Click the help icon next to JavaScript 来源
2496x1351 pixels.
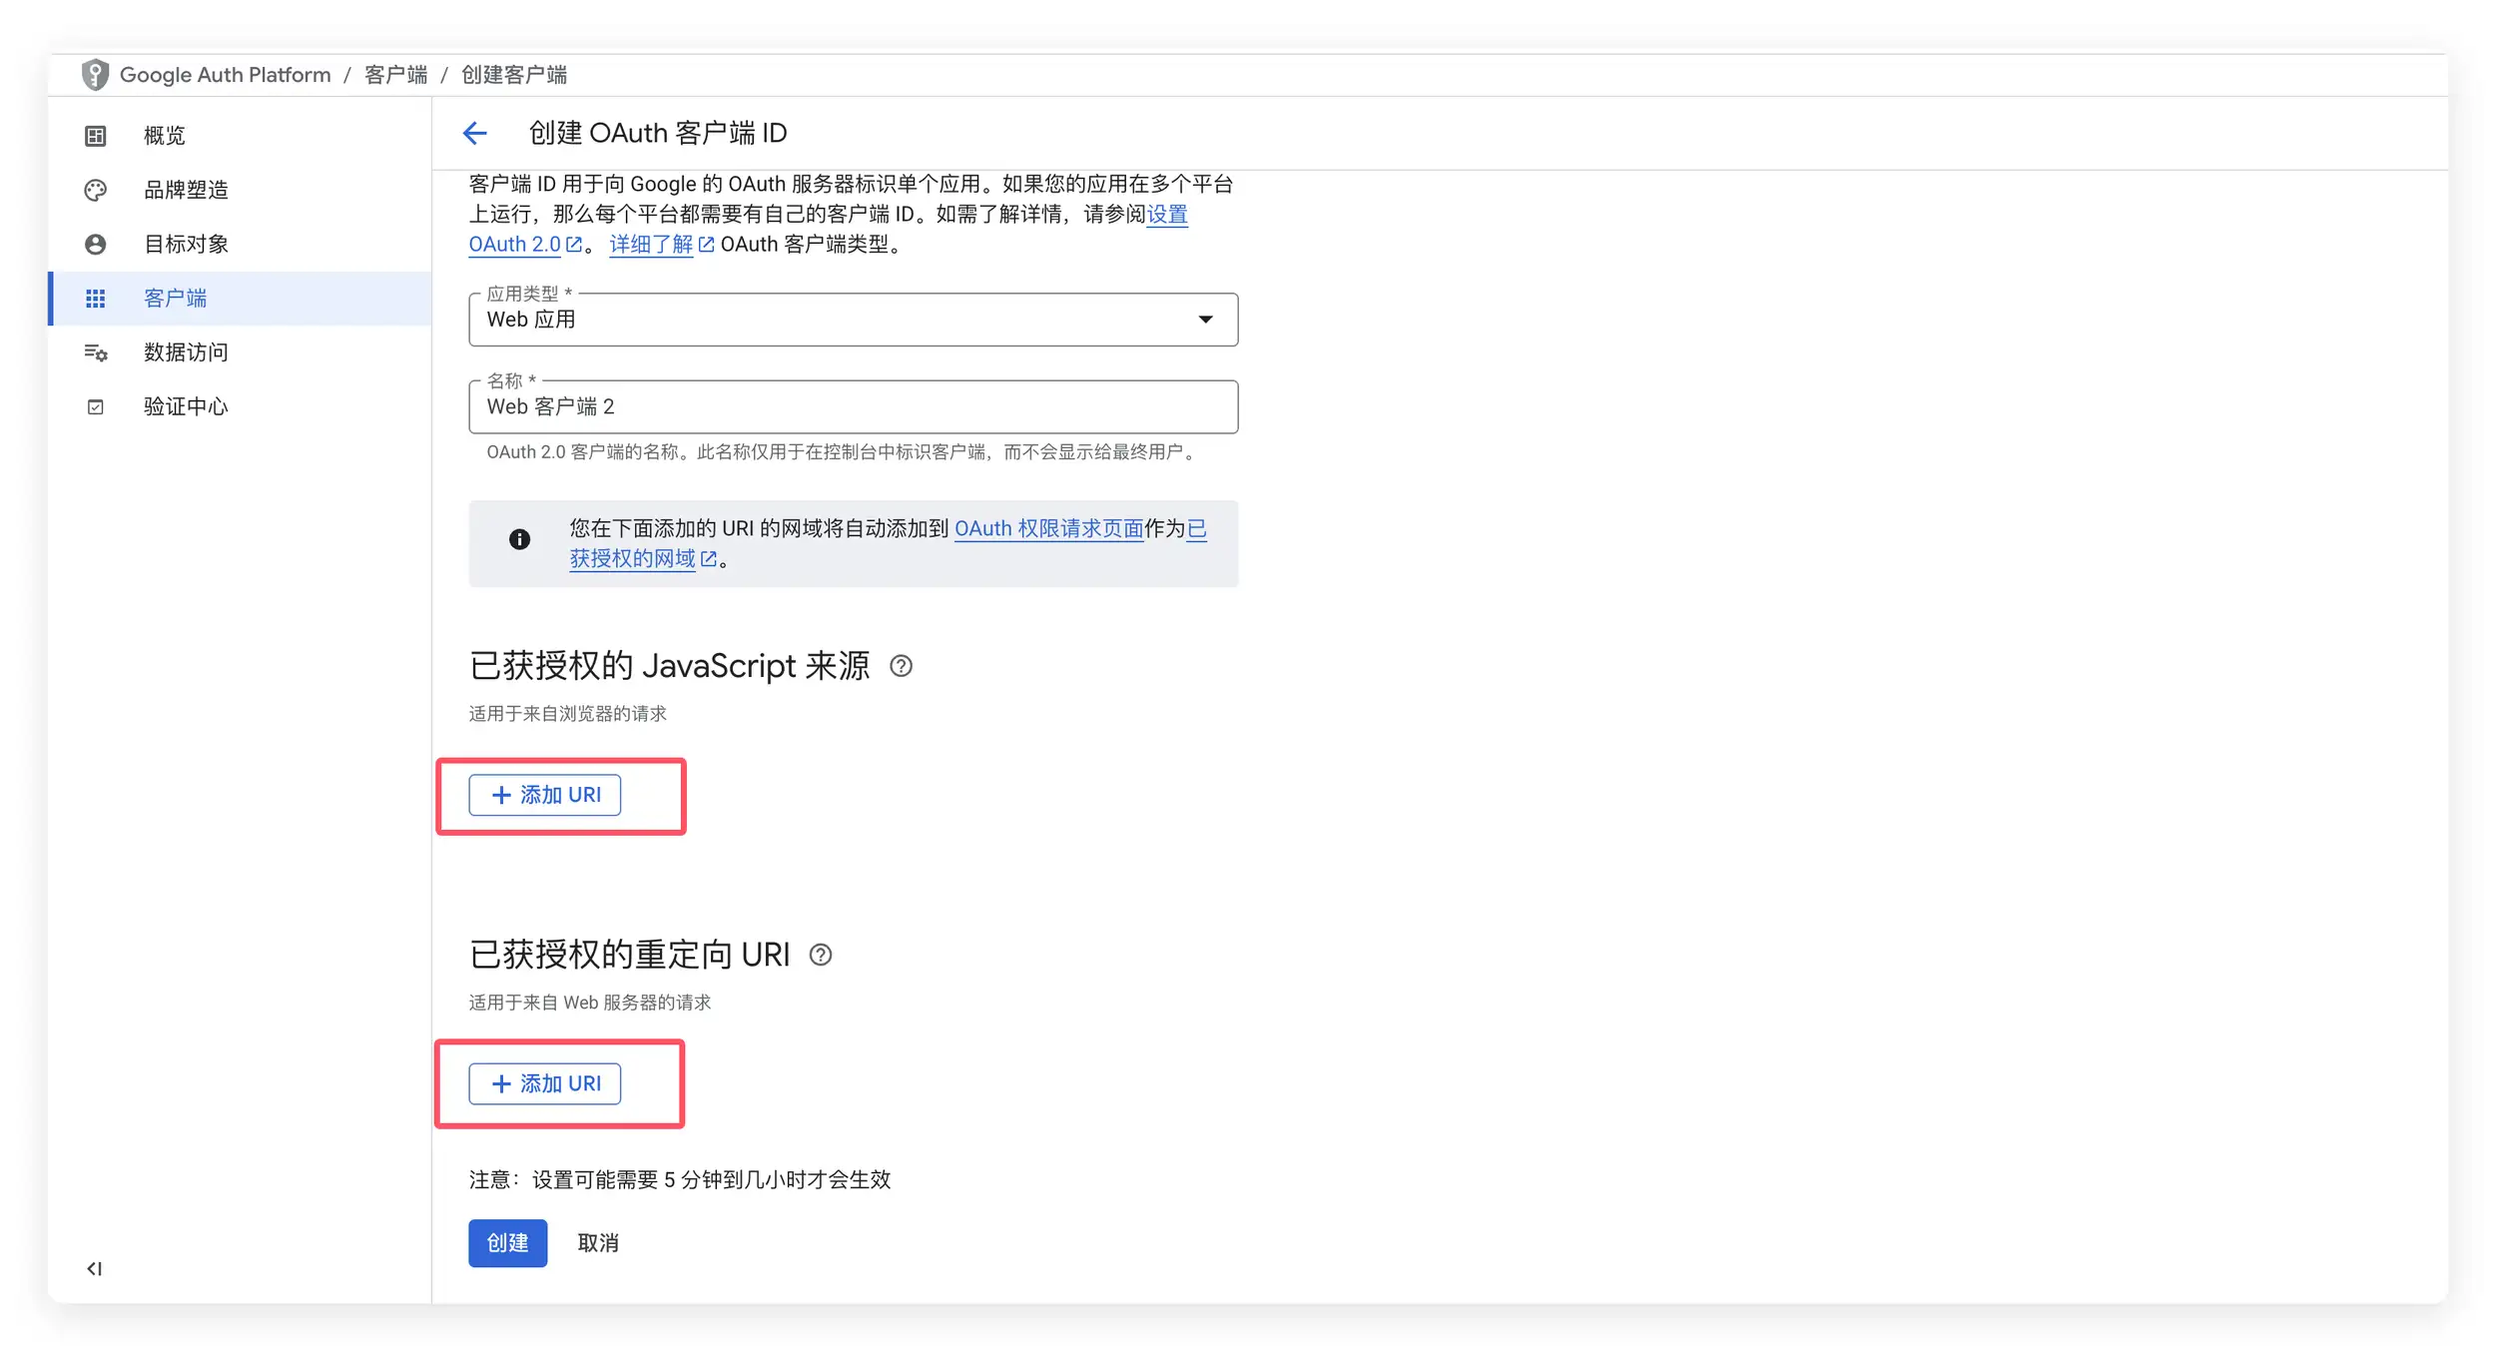[x=903, y=666]
